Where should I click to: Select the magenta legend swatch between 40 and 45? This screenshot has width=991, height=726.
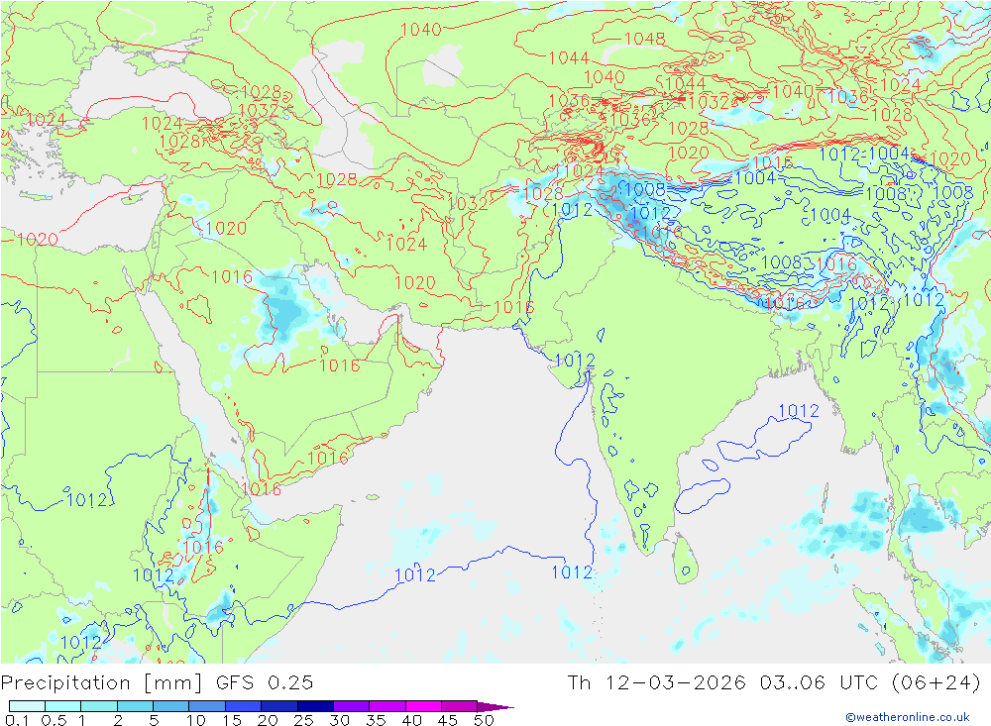pos(423,706)
